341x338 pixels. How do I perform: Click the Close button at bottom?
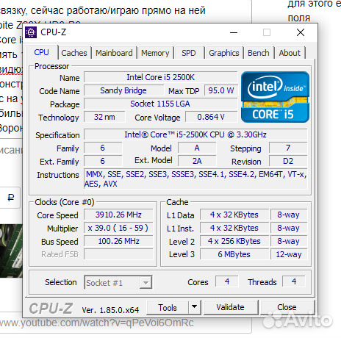(x=287, y=307)
